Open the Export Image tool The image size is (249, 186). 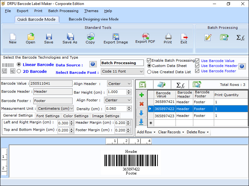(x=115, y=37)
